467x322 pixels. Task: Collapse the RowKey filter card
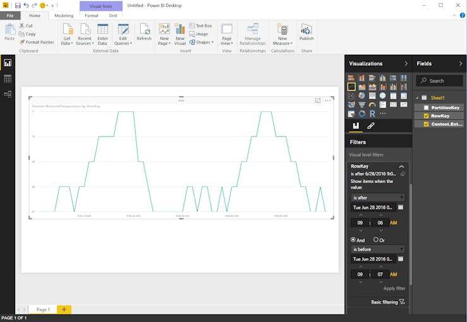tap(401, 167)
